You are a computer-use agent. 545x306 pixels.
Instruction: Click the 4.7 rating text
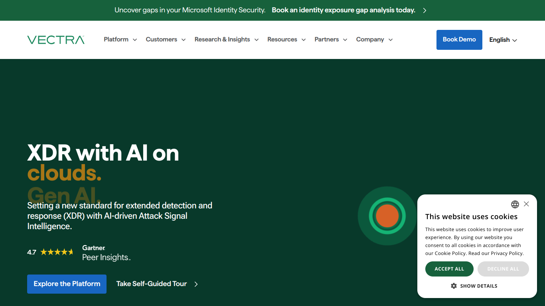click(x=32, y=252)
